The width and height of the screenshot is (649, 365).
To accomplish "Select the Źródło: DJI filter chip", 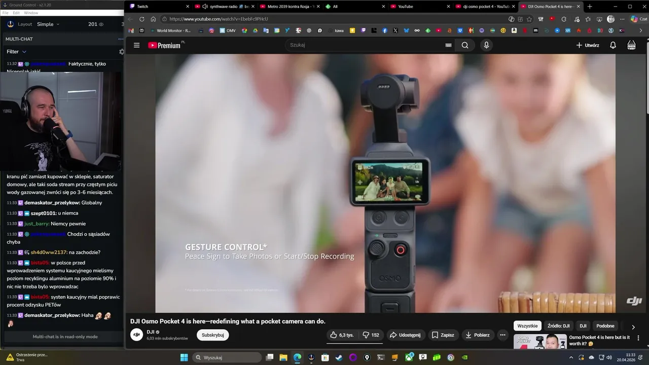I will coord(559,326).
